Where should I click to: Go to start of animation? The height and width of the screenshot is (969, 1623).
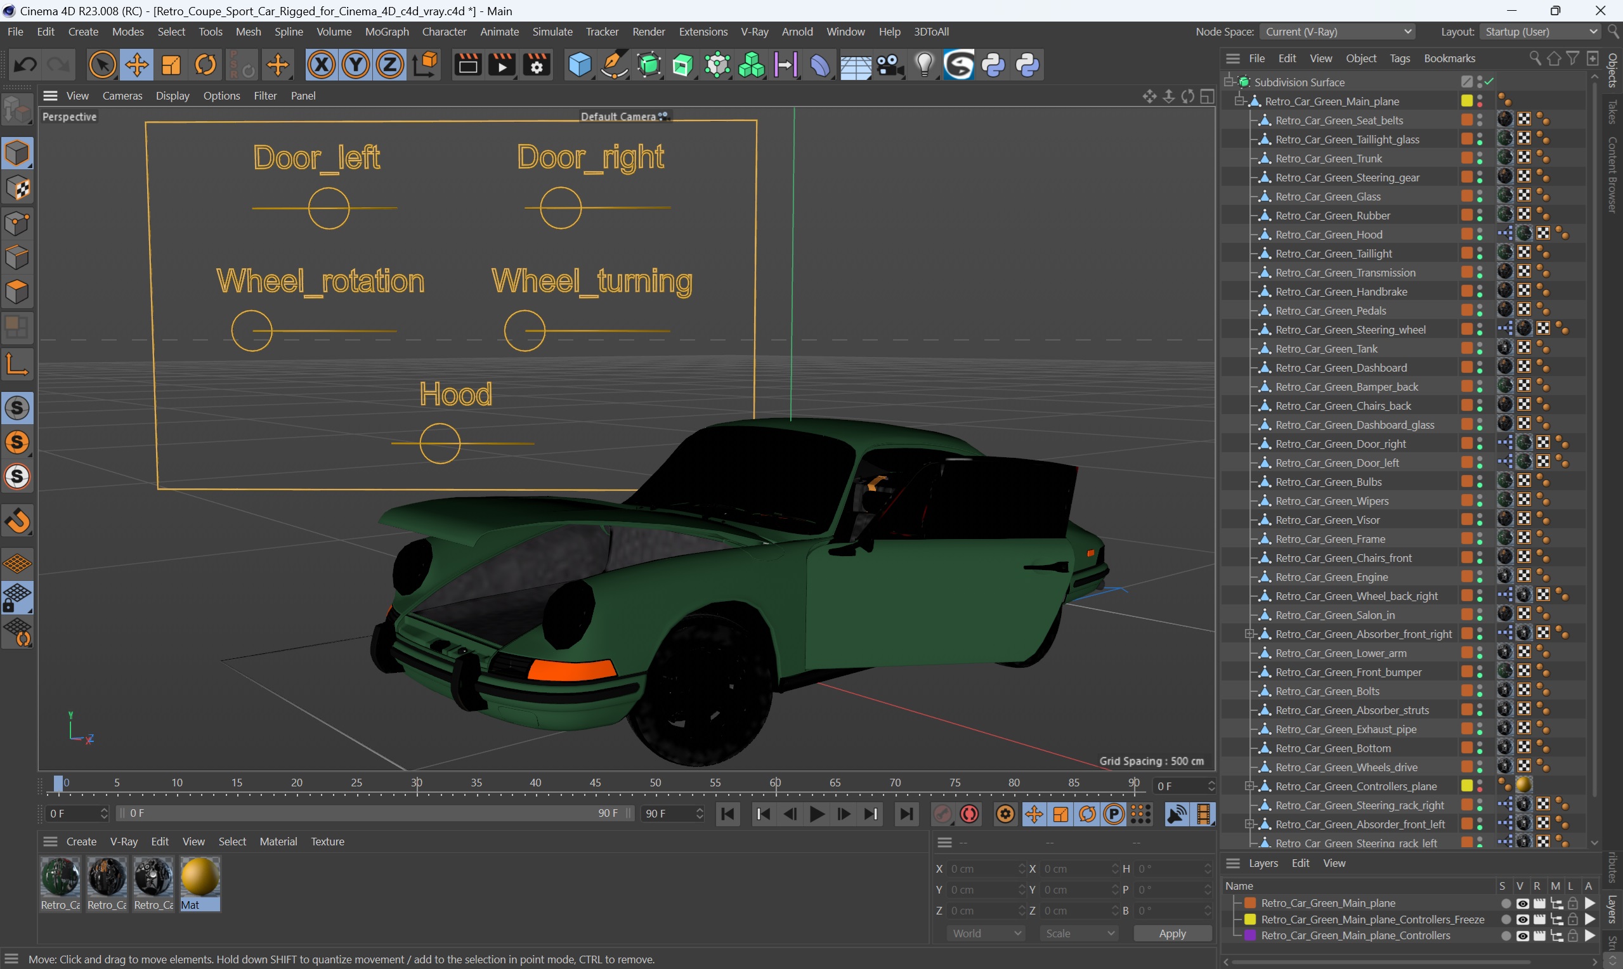coord(728,814)
